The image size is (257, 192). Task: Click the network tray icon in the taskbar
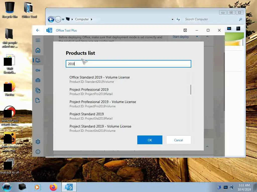pos(226,187)
